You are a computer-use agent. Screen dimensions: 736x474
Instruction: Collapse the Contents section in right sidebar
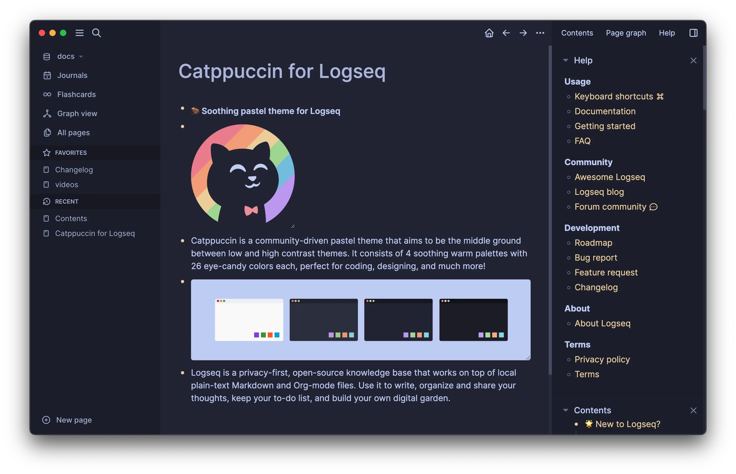[565, 410]
